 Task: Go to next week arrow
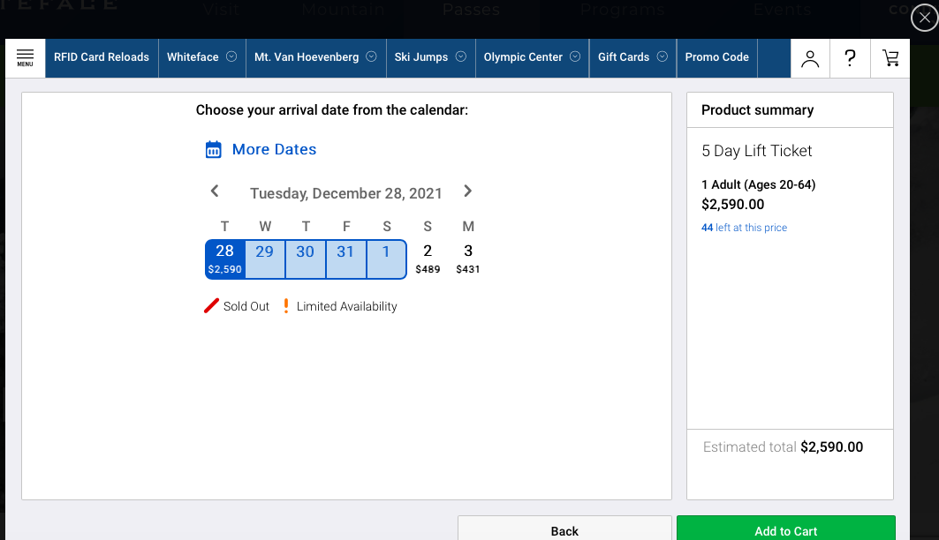point(468,191)
